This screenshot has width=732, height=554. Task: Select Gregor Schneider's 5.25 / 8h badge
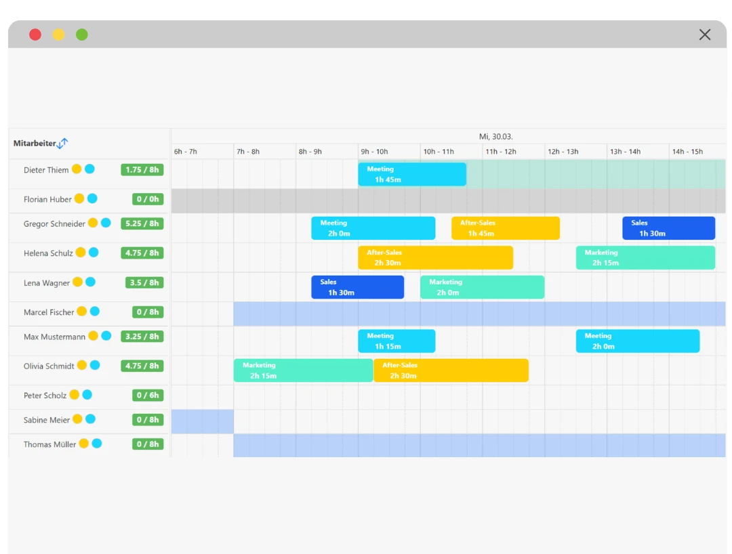(x=142, y=223)
